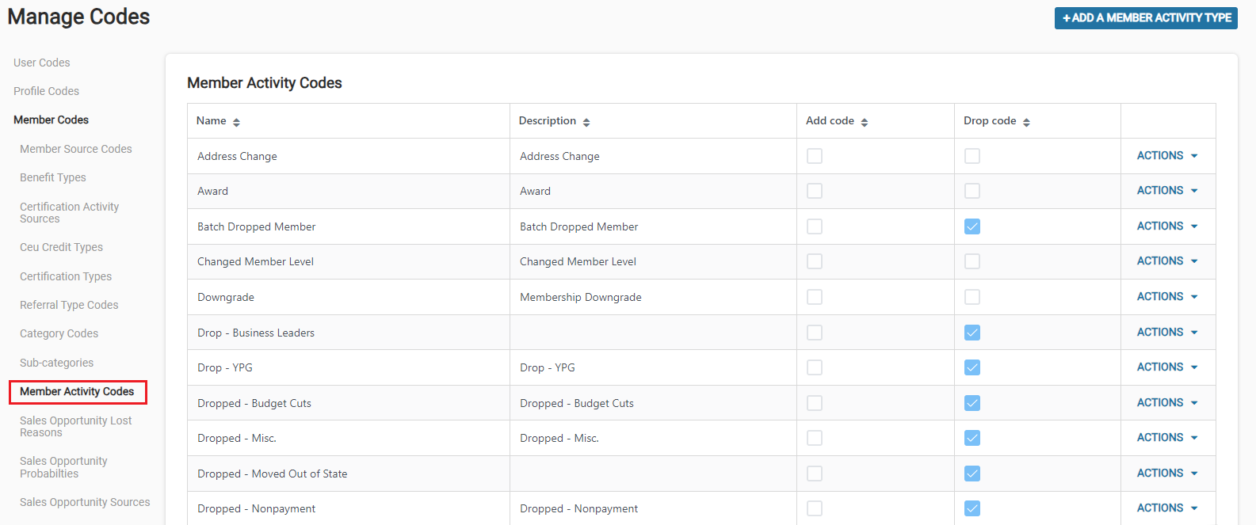Check Add code for Dropped - Misc.

tap(815, 438)
